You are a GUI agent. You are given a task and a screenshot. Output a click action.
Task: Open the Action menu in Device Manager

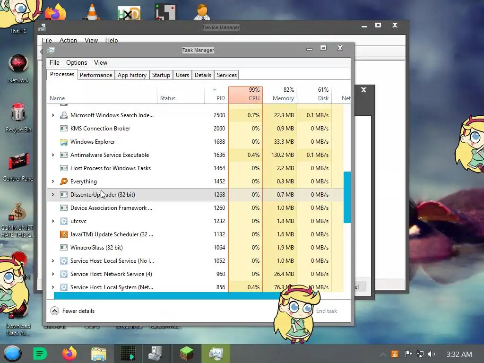pos(68,41)
